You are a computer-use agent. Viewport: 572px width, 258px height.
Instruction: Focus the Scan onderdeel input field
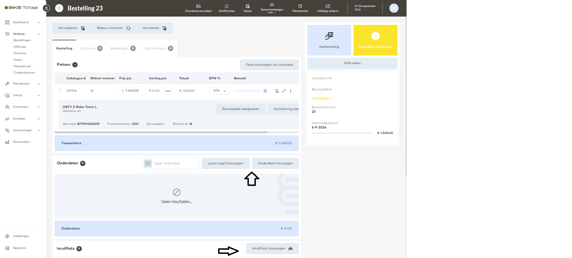[x=175, y=163]
